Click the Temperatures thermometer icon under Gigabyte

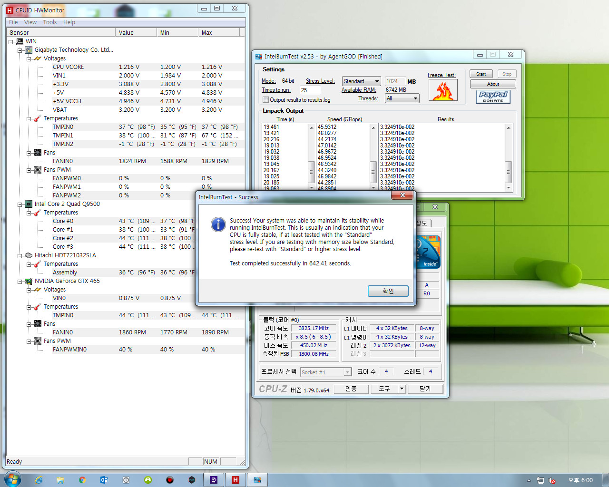coord(38,118)
